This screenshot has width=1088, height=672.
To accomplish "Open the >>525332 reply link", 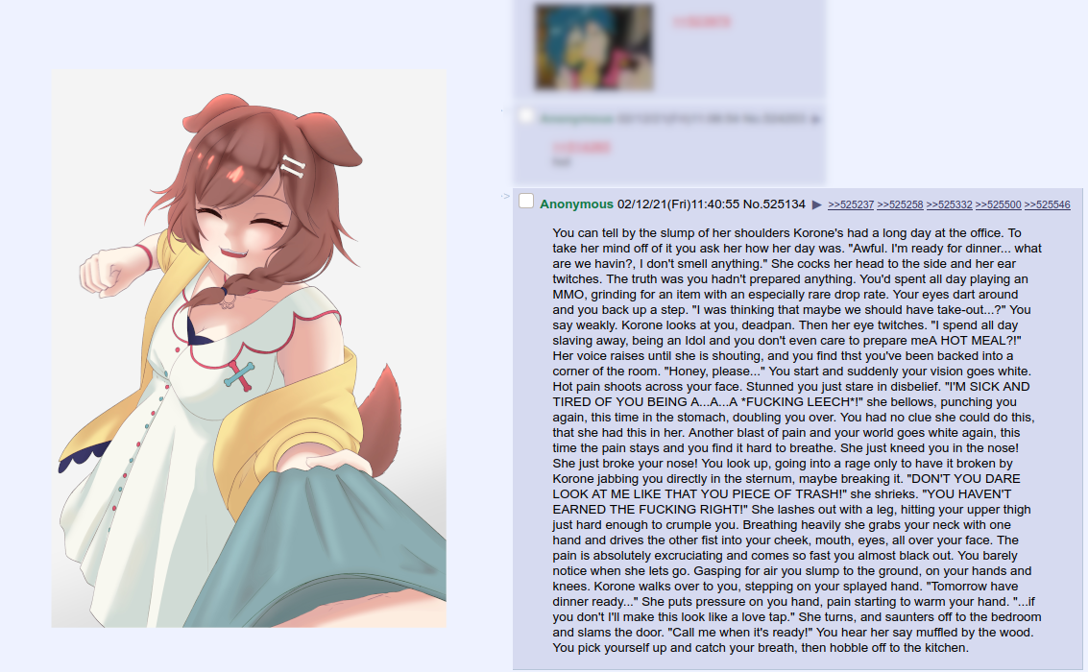I will click(x=949, y=204).
